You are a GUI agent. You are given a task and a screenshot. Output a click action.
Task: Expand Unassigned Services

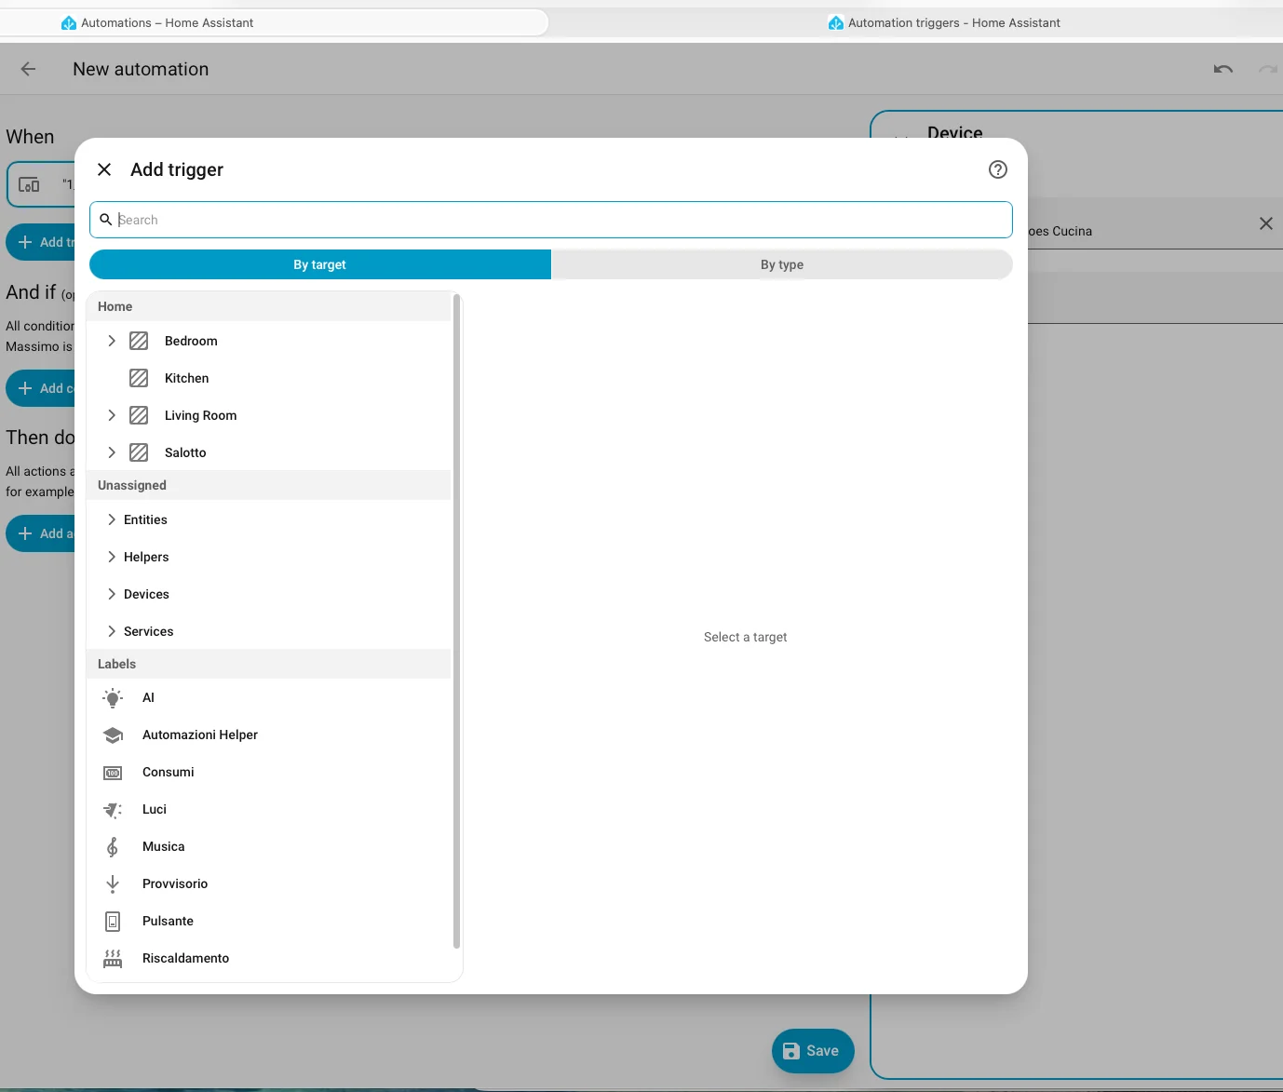point(112,631)
